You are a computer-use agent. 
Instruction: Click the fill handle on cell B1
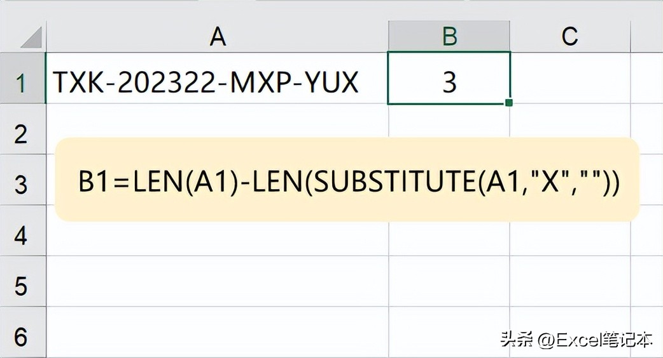508,102
